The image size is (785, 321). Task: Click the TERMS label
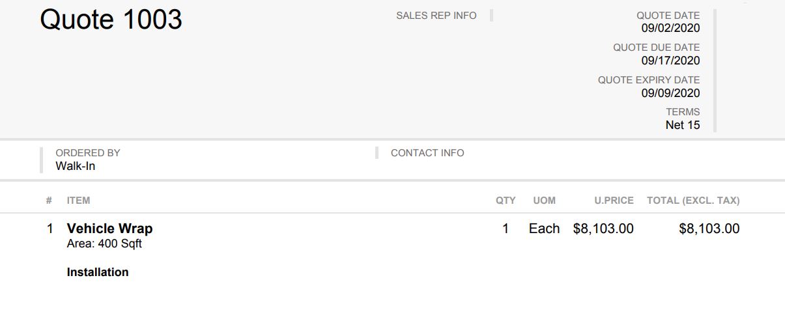683,112
